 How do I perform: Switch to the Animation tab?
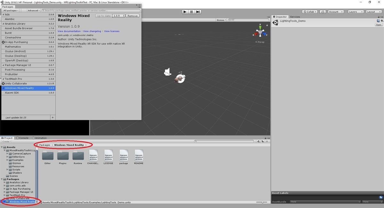coord(39,138)
